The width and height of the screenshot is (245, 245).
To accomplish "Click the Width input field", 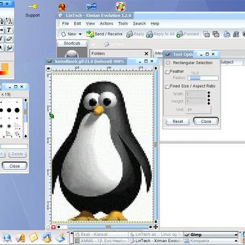I will (196, 94).
